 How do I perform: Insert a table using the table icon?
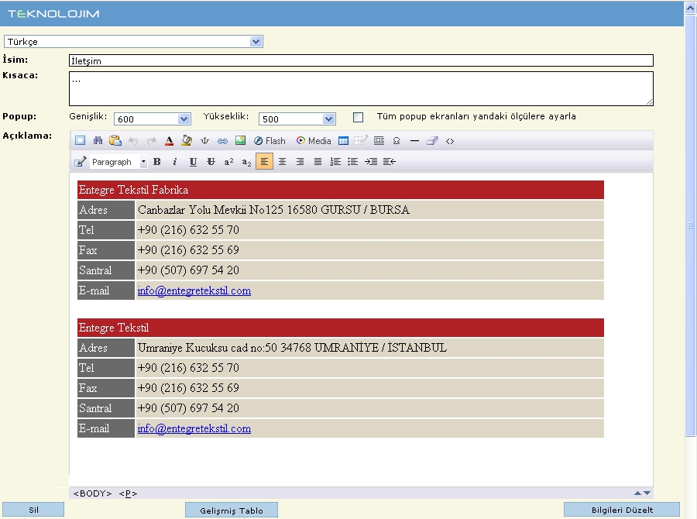tap(343, 141)
